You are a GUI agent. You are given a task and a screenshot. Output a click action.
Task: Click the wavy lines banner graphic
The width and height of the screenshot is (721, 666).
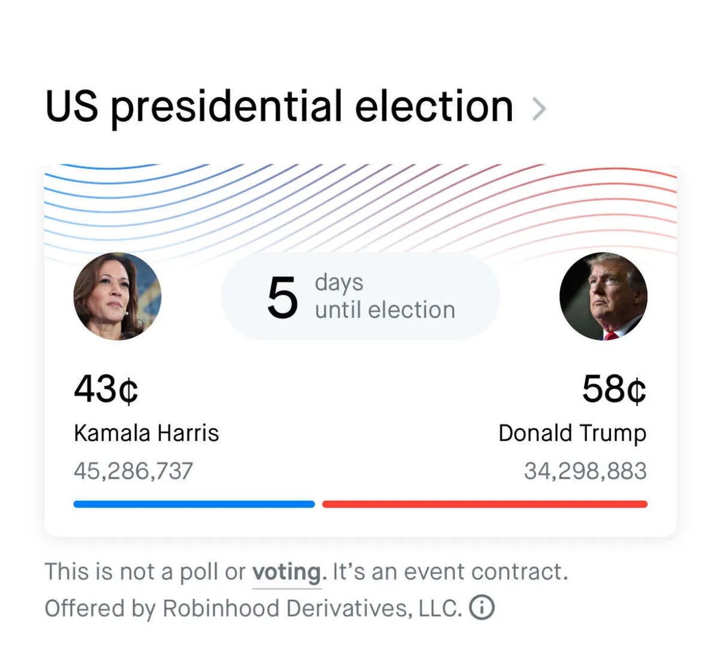[x=360, y=204]
